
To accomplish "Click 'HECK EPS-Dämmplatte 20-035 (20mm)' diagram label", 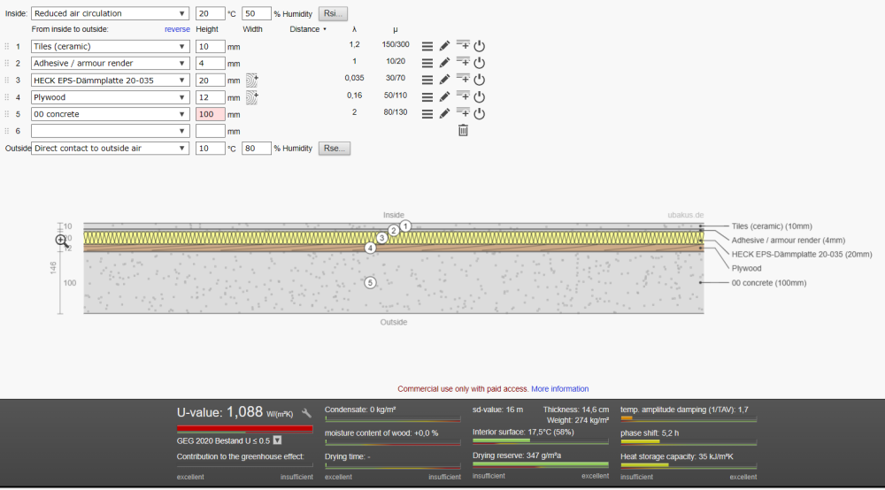I will [802, 255].
